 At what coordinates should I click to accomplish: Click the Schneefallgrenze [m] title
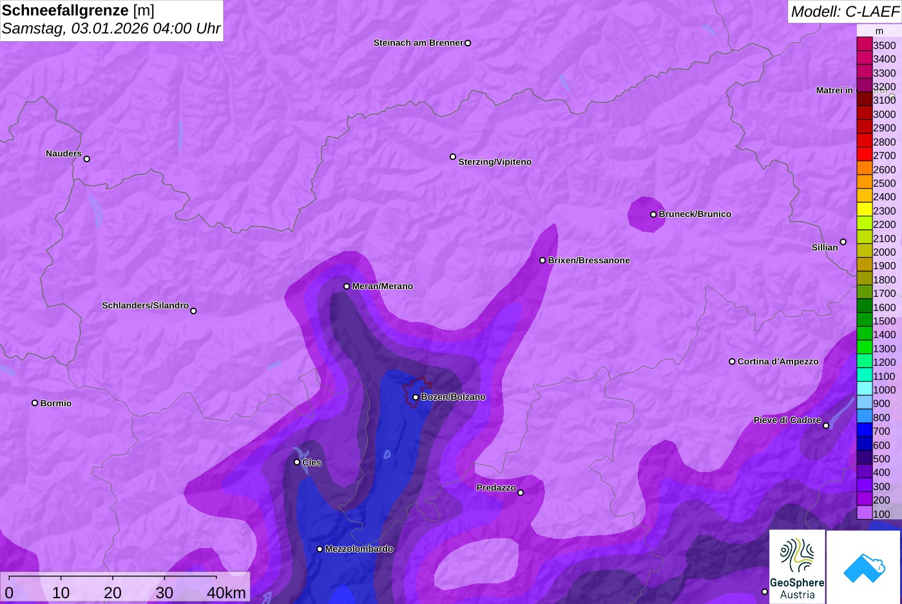pyautogui.click(x=79, y=10)
